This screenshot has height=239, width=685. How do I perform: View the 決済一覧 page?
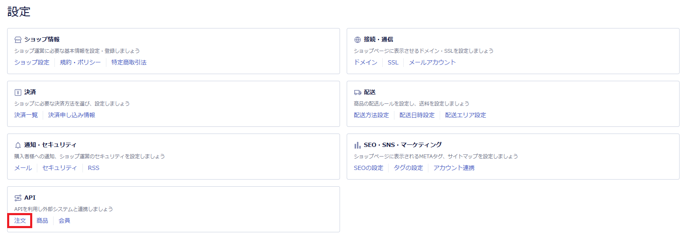pos(26,115)
